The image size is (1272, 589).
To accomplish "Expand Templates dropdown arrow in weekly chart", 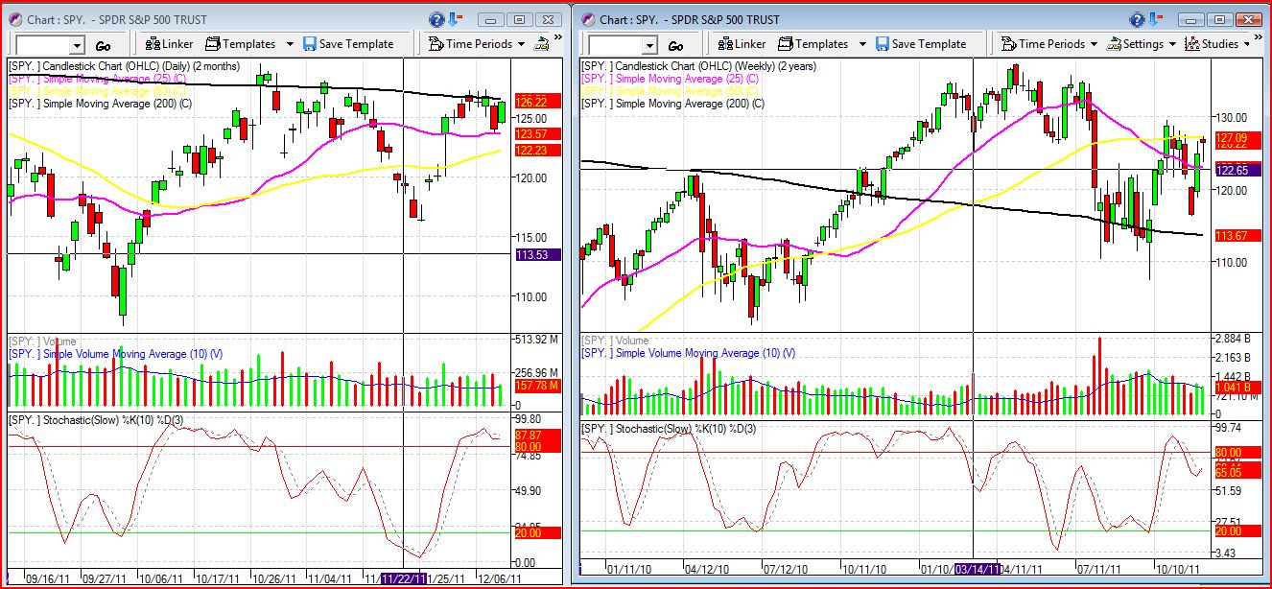I will tap(862, 44).
